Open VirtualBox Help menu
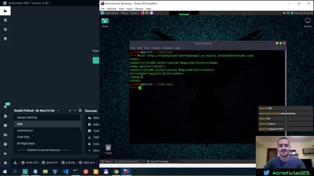Viewport: 314px width, 176px height. pyautogui.click(x=148, y=9)
